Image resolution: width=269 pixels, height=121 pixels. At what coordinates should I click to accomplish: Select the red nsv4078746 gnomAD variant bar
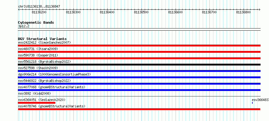[139, 109]
